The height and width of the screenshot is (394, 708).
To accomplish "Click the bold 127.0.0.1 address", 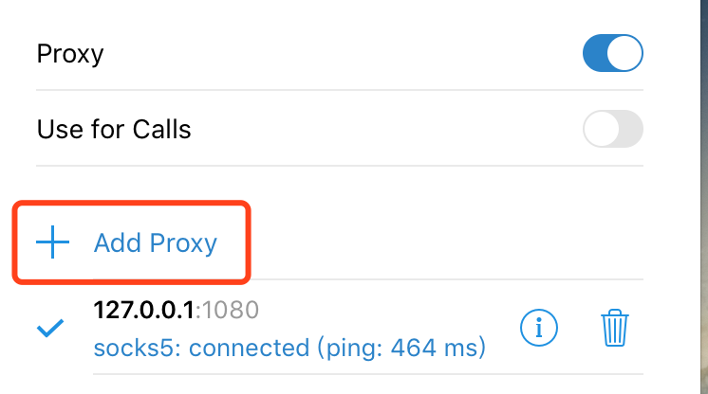I will (x=145, y=310).
